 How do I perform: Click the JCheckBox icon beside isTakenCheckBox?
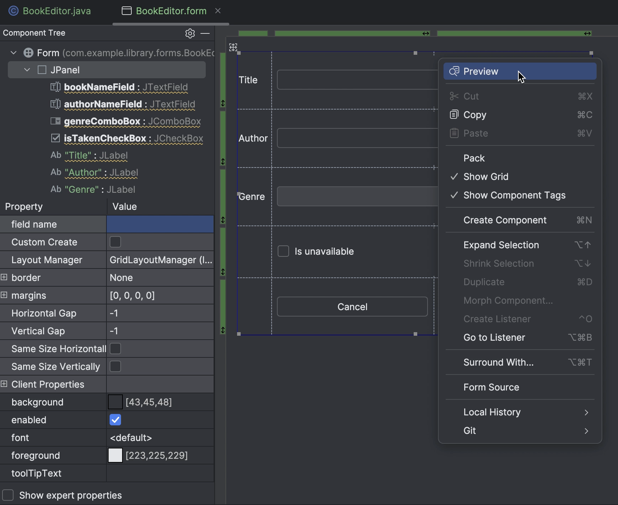(x=56, y=138)
